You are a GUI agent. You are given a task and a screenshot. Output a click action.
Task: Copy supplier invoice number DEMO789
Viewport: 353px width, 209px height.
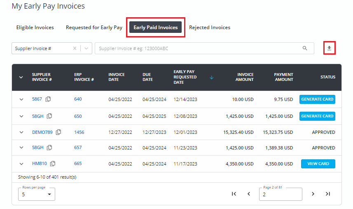(x=58, y=132)
